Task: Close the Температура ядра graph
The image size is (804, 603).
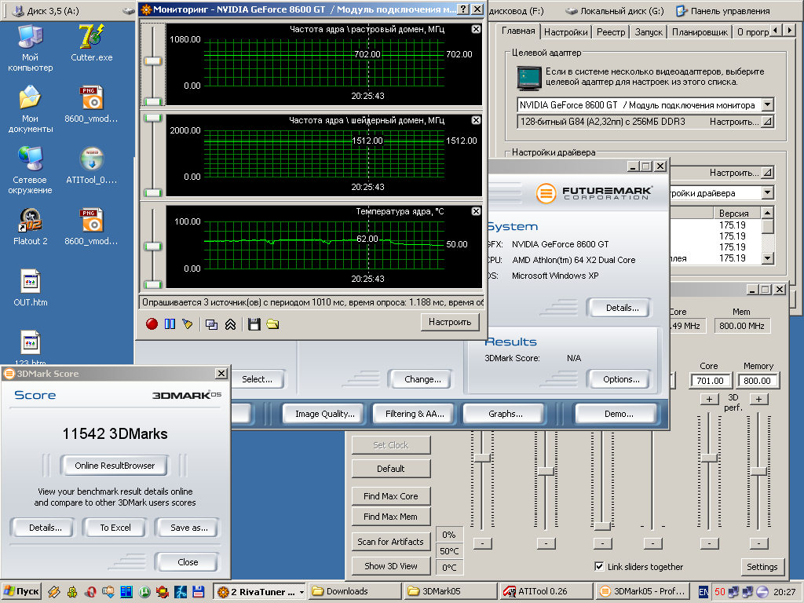Action: [x=477, y=211]
